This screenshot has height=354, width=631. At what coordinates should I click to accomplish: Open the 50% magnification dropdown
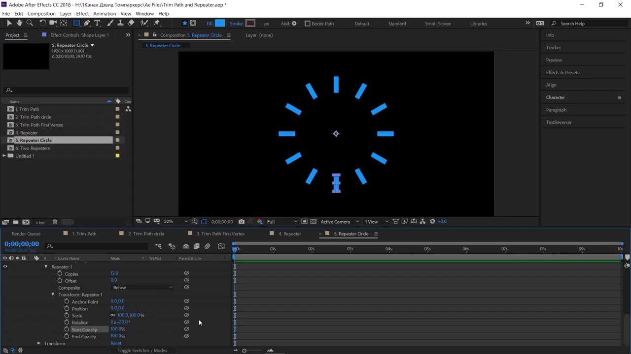coord(175,222)
